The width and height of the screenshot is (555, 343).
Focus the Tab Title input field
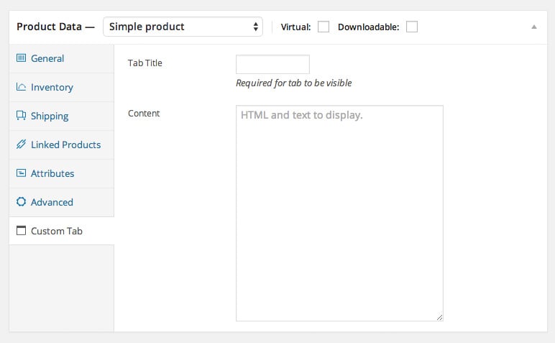(x=272, y=64)
